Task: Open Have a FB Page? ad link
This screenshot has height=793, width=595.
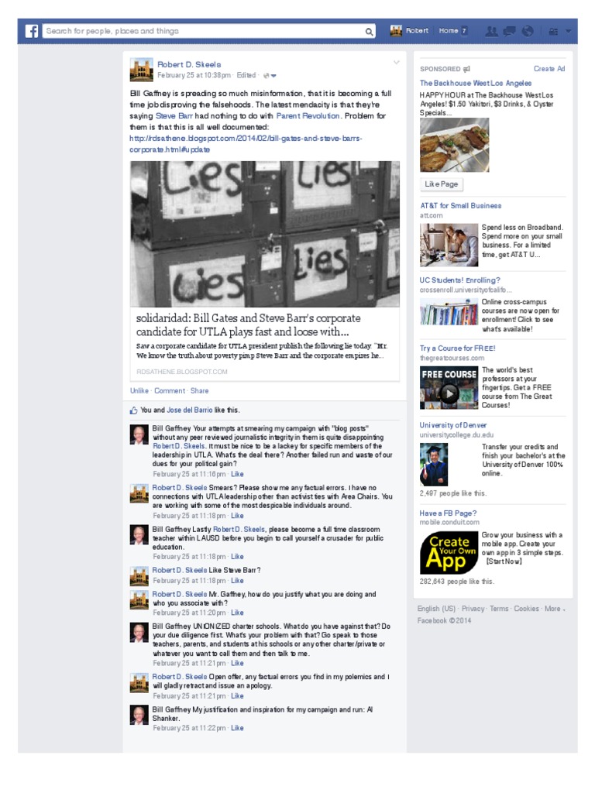Action: 448,513
